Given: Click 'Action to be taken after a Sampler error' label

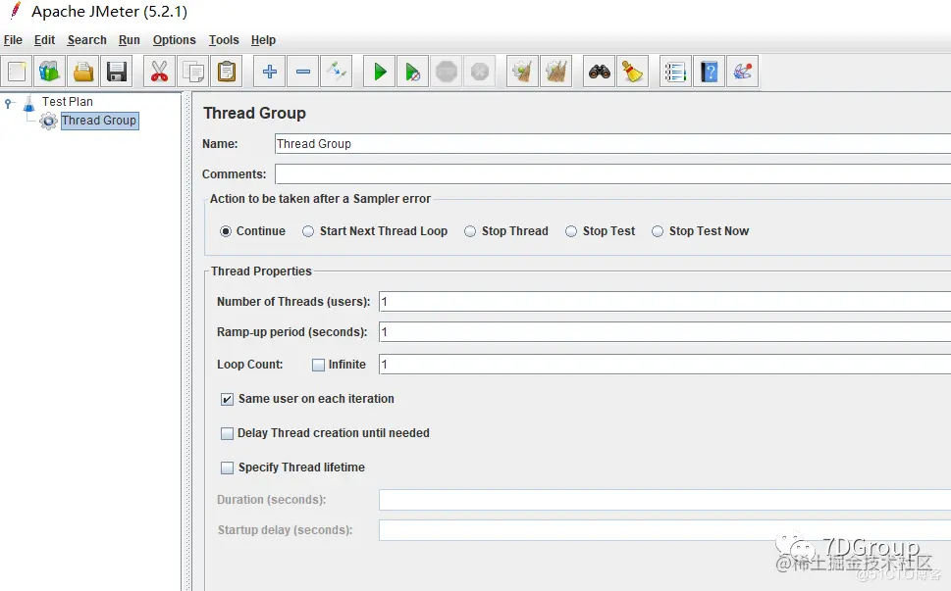Looking at the screenshot, I should (320, 199).
